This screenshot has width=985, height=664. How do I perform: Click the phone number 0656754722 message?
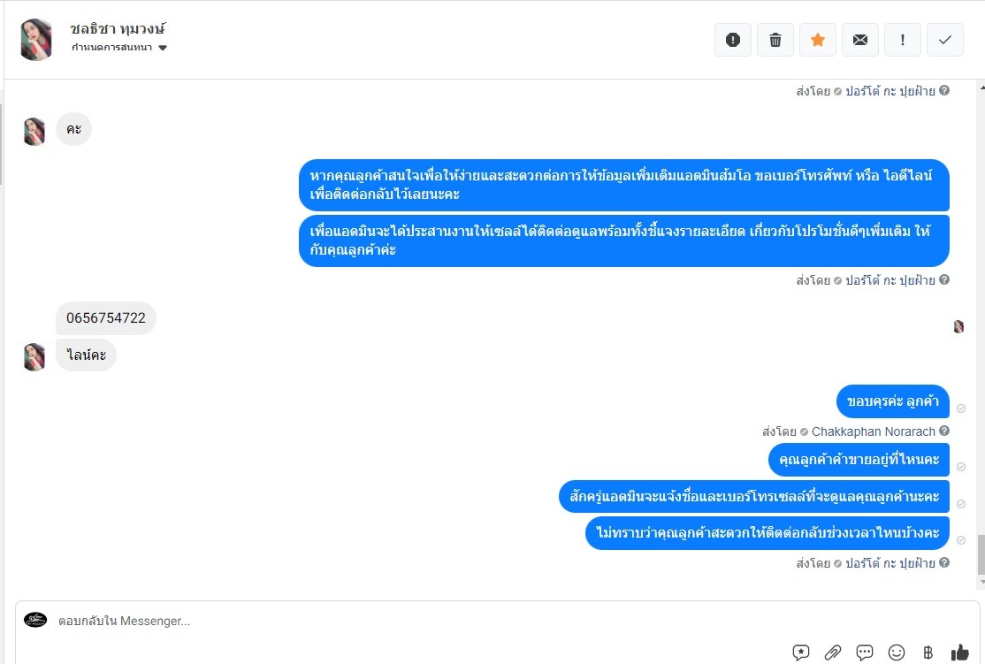point(106,318)
